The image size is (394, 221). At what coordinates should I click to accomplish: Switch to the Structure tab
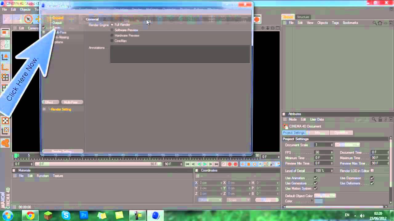(303, 17)
